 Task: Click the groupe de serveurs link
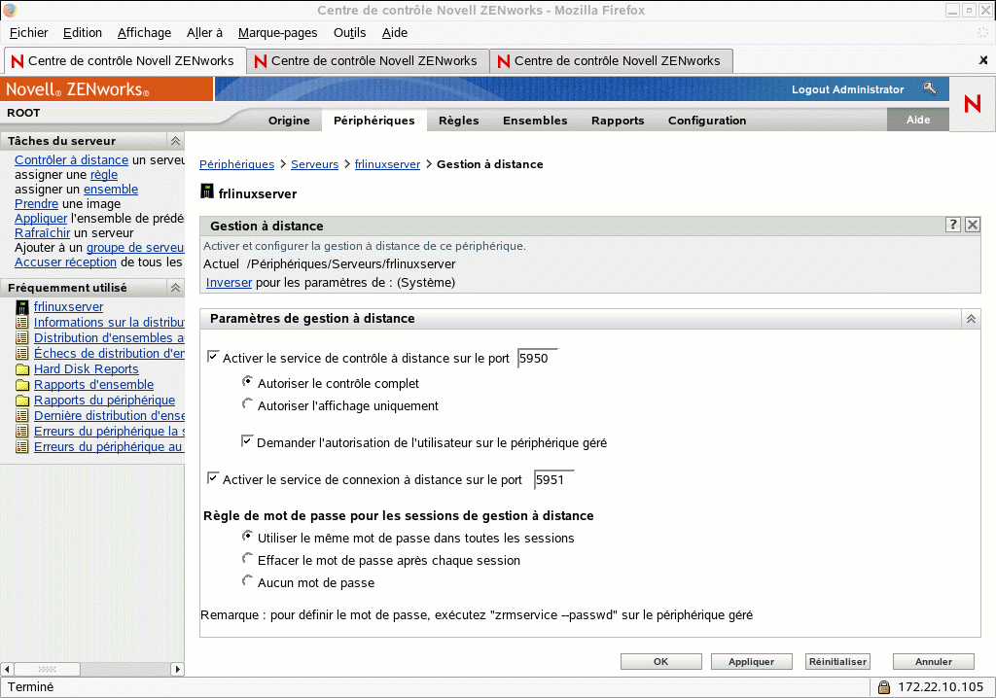(x=135, y=248)
